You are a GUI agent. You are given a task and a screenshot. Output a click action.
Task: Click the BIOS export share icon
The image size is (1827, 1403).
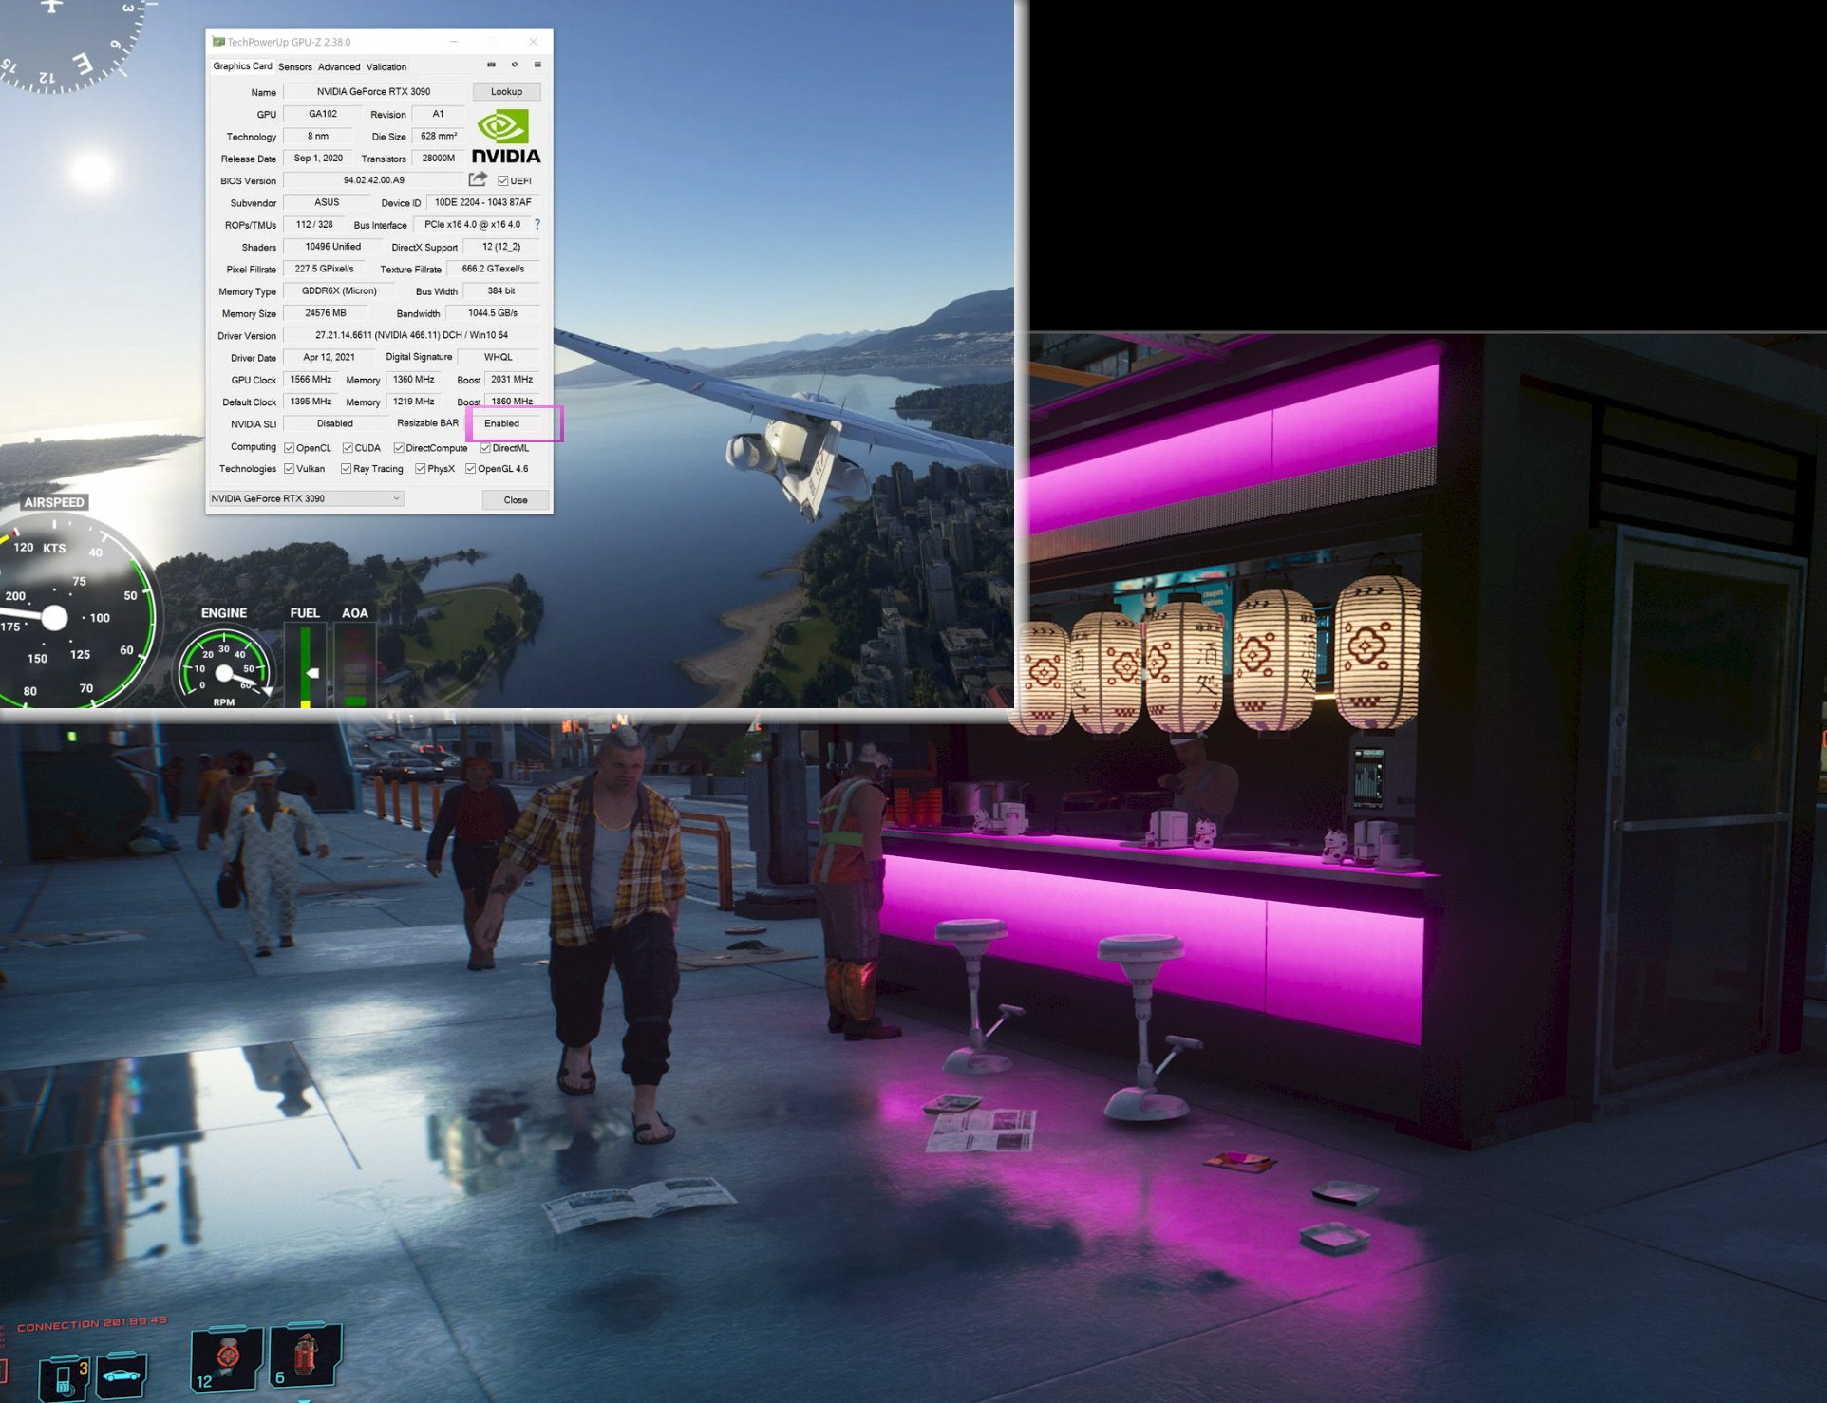point(478,179)
